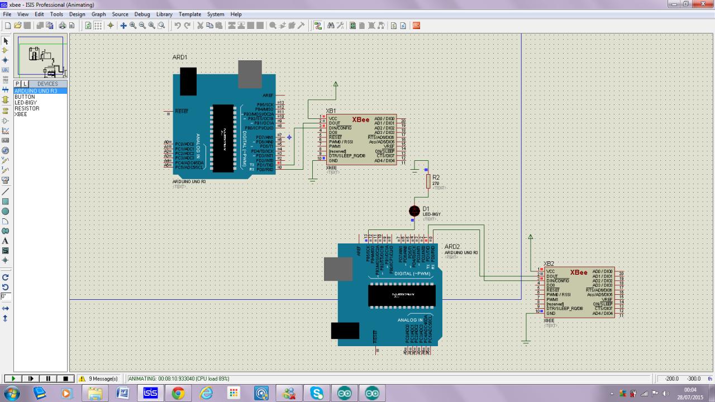Screen dimensions: 715x402
Task: Pause the running simulation
Action: (x=48, y=379)
